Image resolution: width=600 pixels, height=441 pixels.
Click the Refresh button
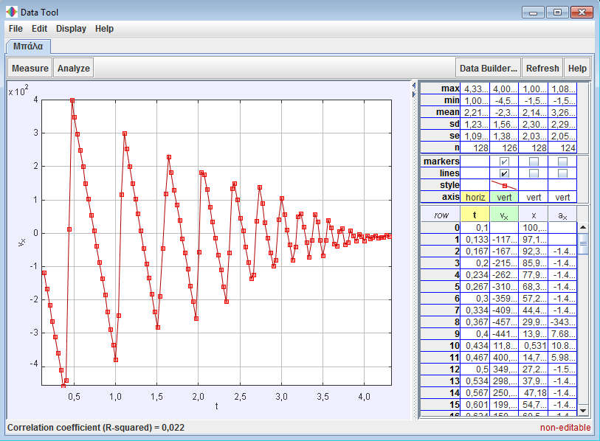[542, 68]
